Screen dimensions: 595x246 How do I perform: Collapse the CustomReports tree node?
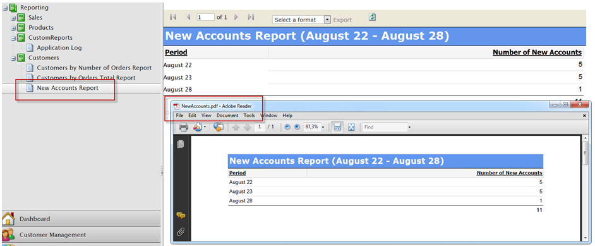click(13, 38)
